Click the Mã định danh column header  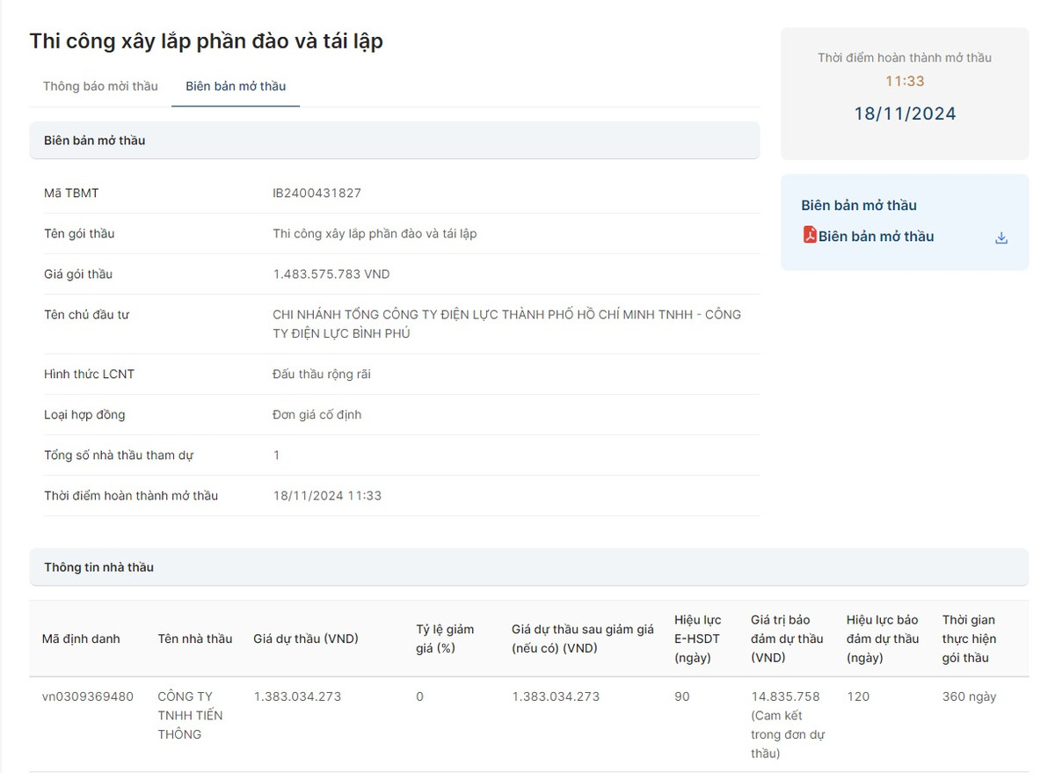[83, 638]
